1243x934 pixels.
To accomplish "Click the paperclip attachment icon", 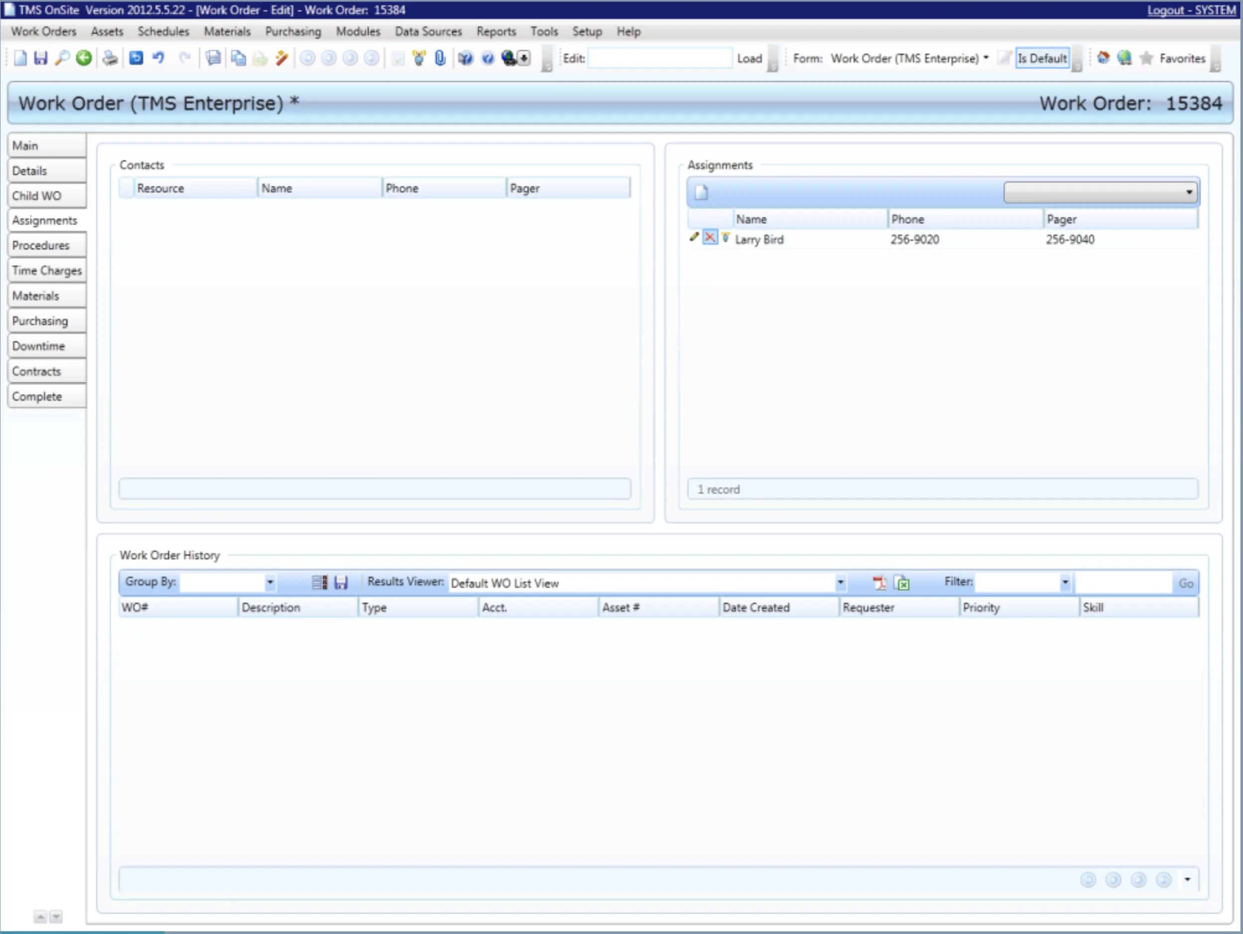I will 440,58.
